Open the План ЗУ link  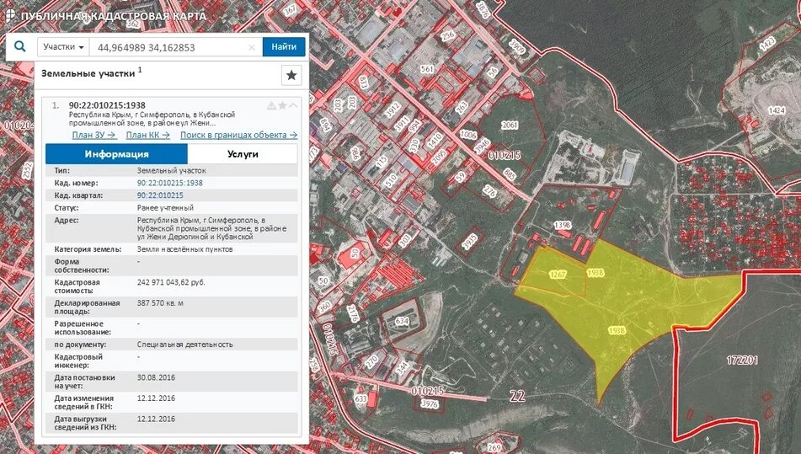94,135
